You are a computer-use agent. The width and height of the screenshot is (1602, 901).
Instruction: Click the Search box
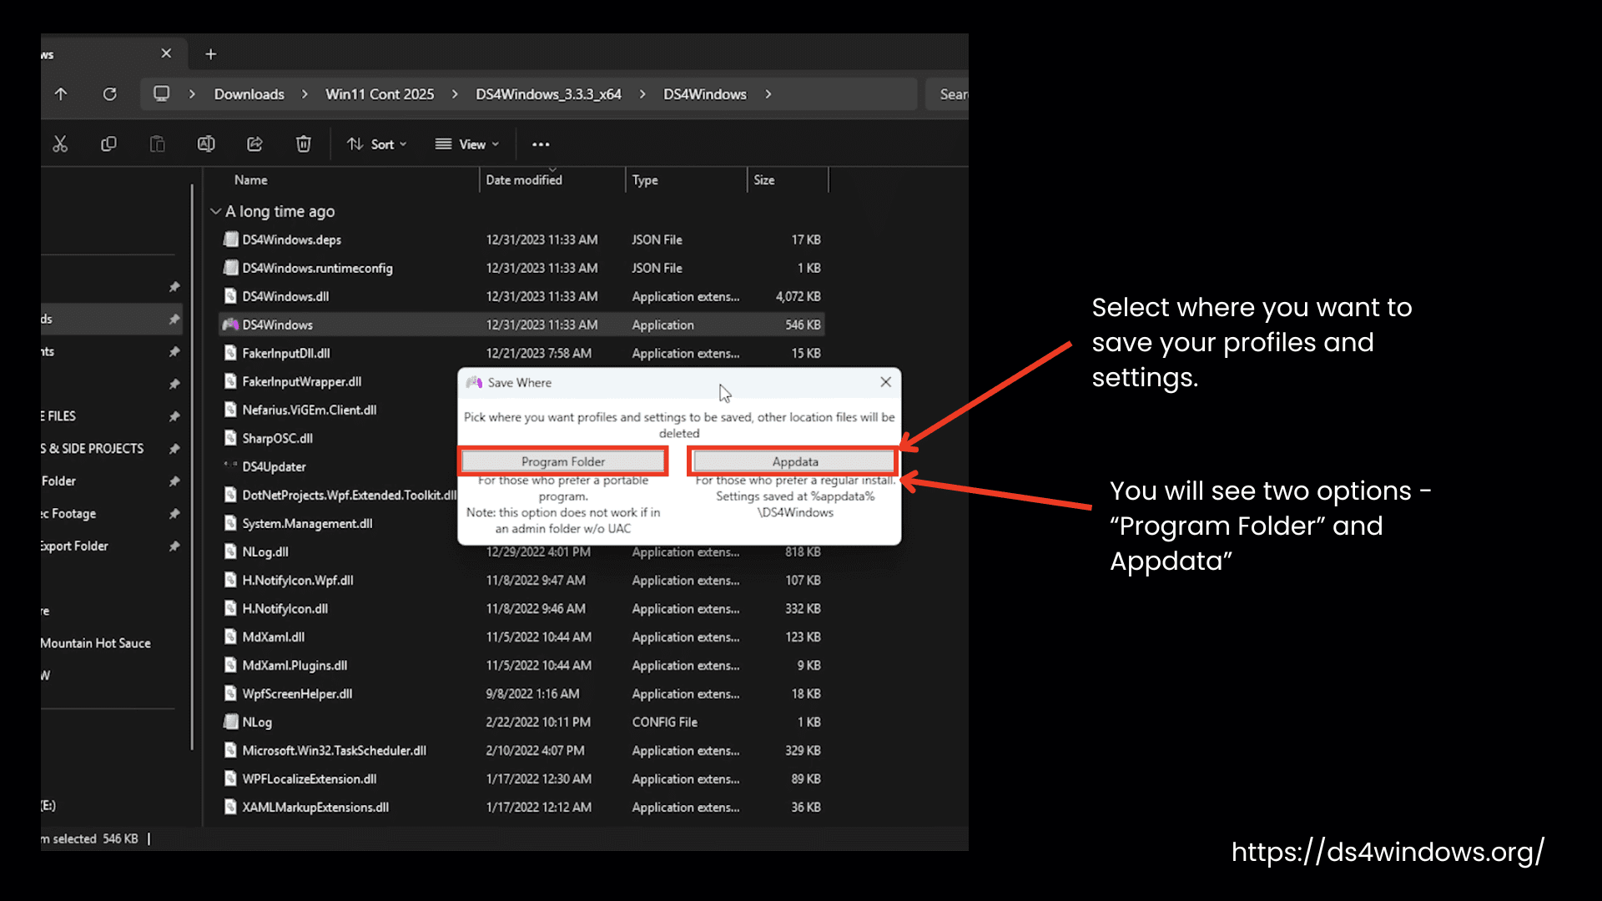point(947,94)
